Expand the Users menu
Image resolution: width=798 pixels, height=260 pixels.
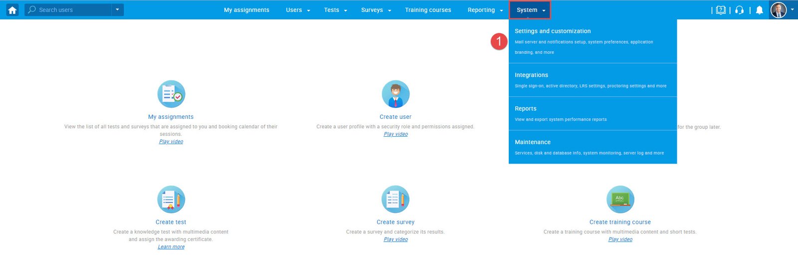298,10
